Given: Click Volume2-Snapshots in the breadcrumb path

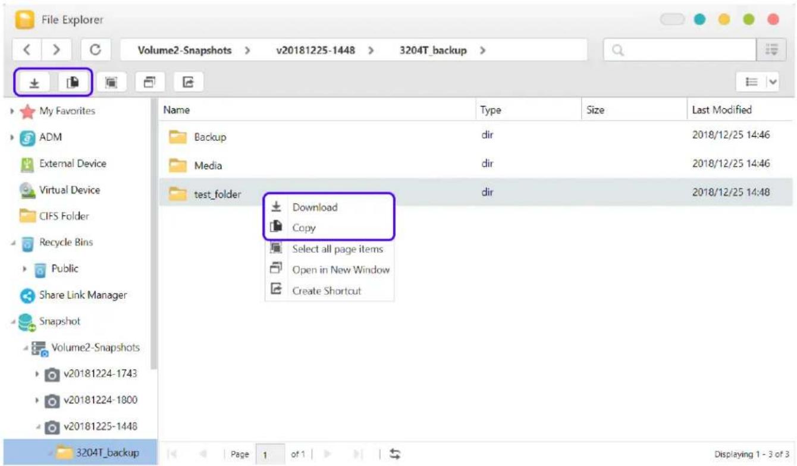Looking at the screenshot, I should coord(184,51).
